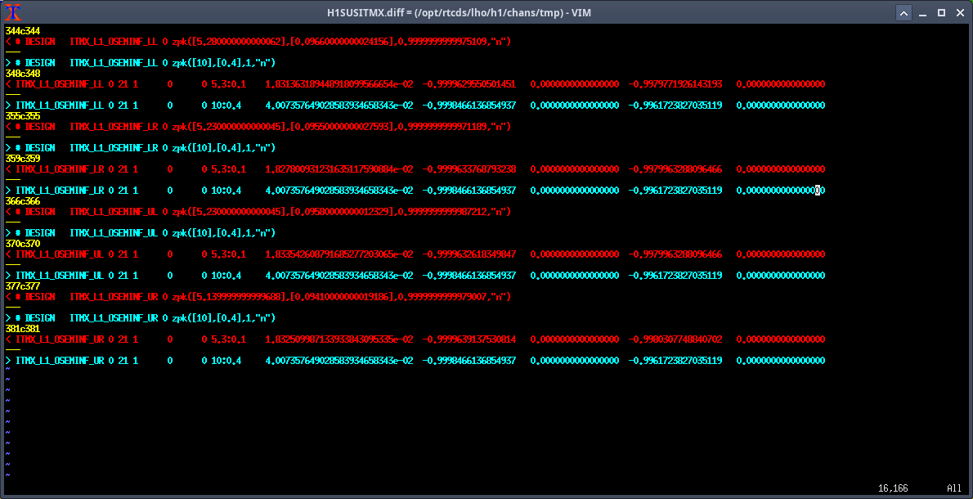Place cursor on the 344c344 hunk header
The height and width of the screenshot is (499, 973).
(22, 31)
